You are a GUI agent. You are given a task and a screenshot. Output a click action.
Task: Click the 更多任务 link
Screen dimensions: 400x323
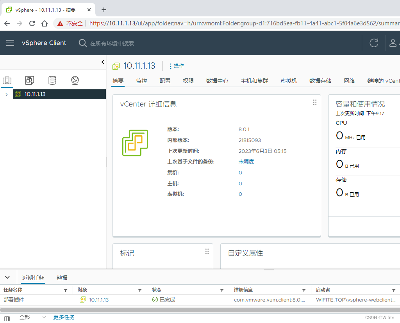[64, 317]
